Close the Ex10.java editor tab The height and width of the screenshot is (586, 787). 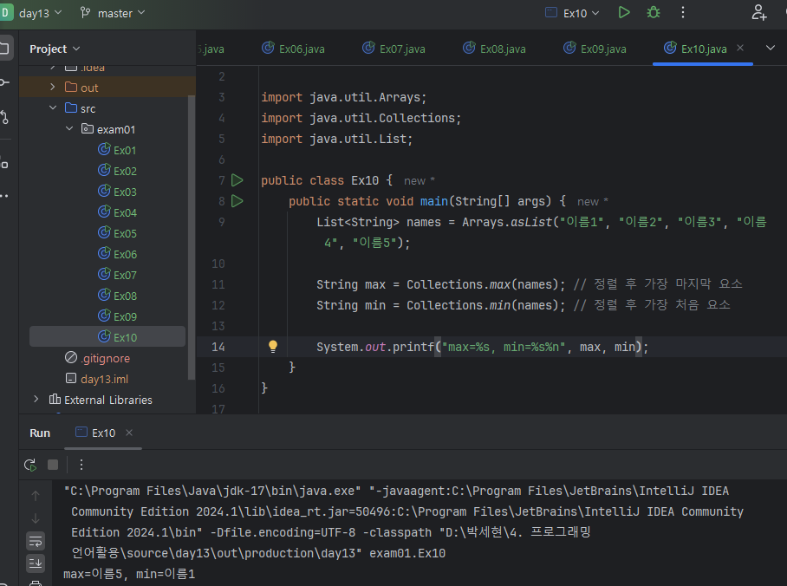coord(740,49)
